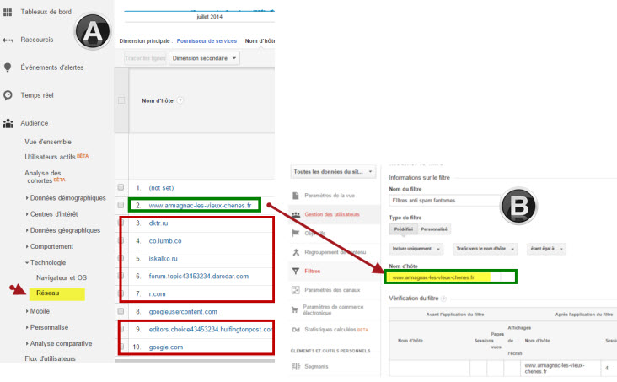The width and height of the screenshot is (617, 382).
Task: Click the Nom d'hôte column header
Action: [158, 101]
